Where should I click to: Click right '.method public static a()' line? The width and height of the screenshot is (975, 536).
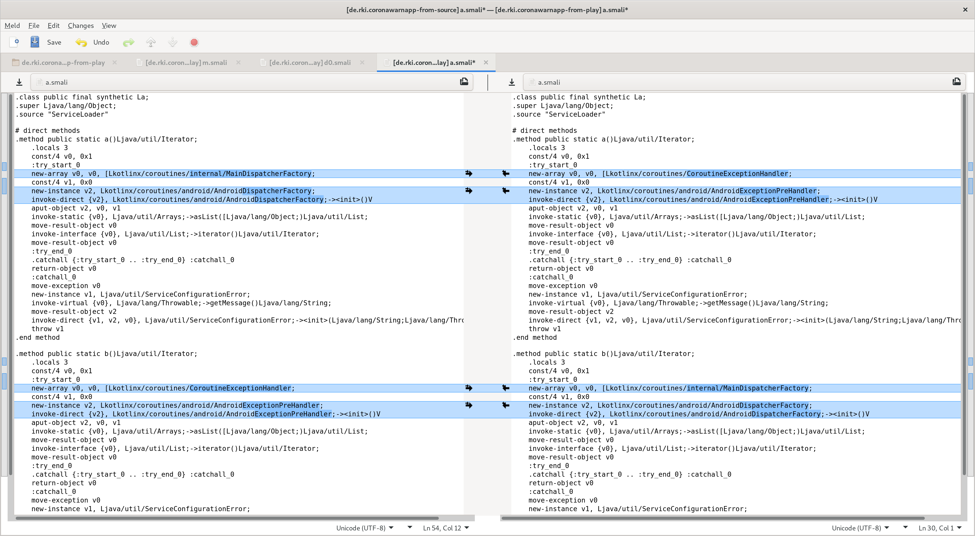point(604,139)
